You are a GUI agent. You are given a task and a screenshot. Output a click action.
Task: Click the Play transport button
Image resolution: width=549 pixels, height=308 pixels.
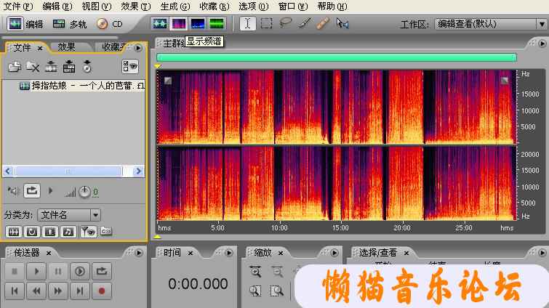pos(37,271)
